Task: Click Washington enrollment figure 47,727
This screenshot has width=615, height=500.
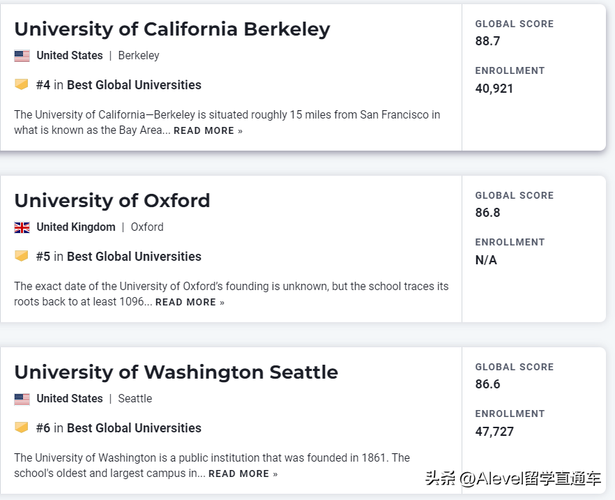Action: [494, 432]
